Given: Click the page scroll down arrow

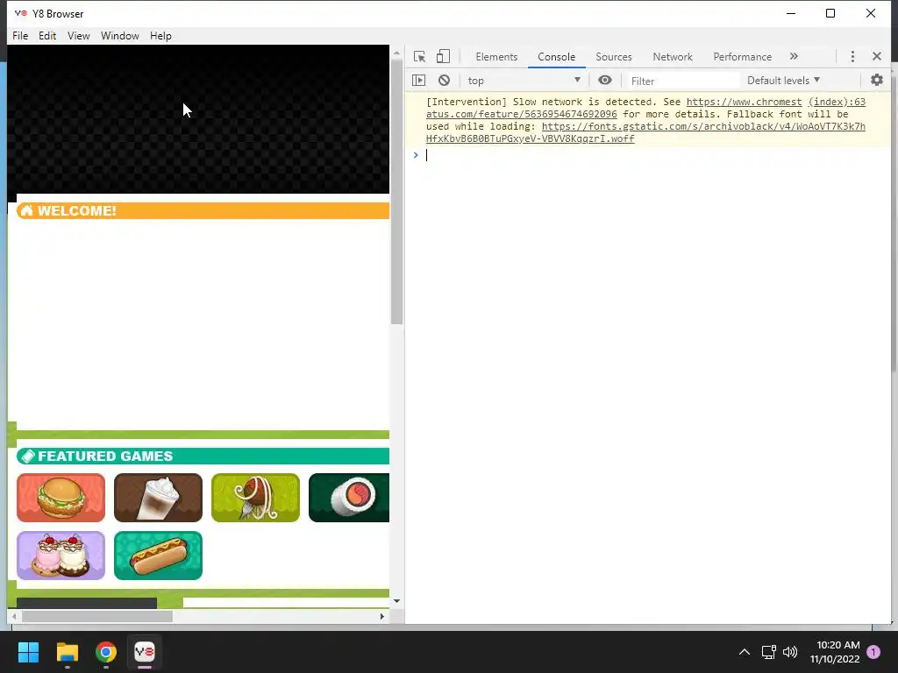Looking at the screenshot, I should click(x=396, y=601).
